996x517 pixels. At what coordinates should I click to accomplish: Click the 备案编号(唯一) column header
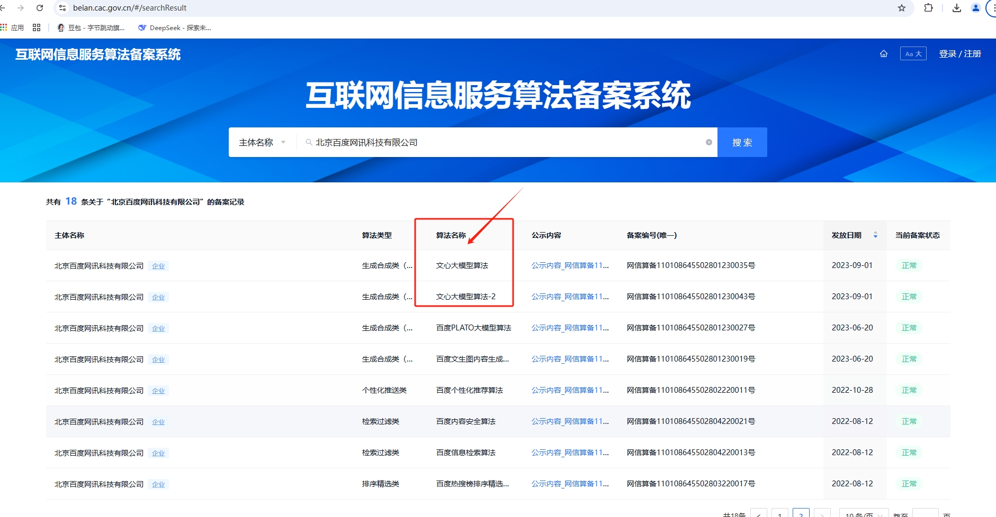pos(652,235)
